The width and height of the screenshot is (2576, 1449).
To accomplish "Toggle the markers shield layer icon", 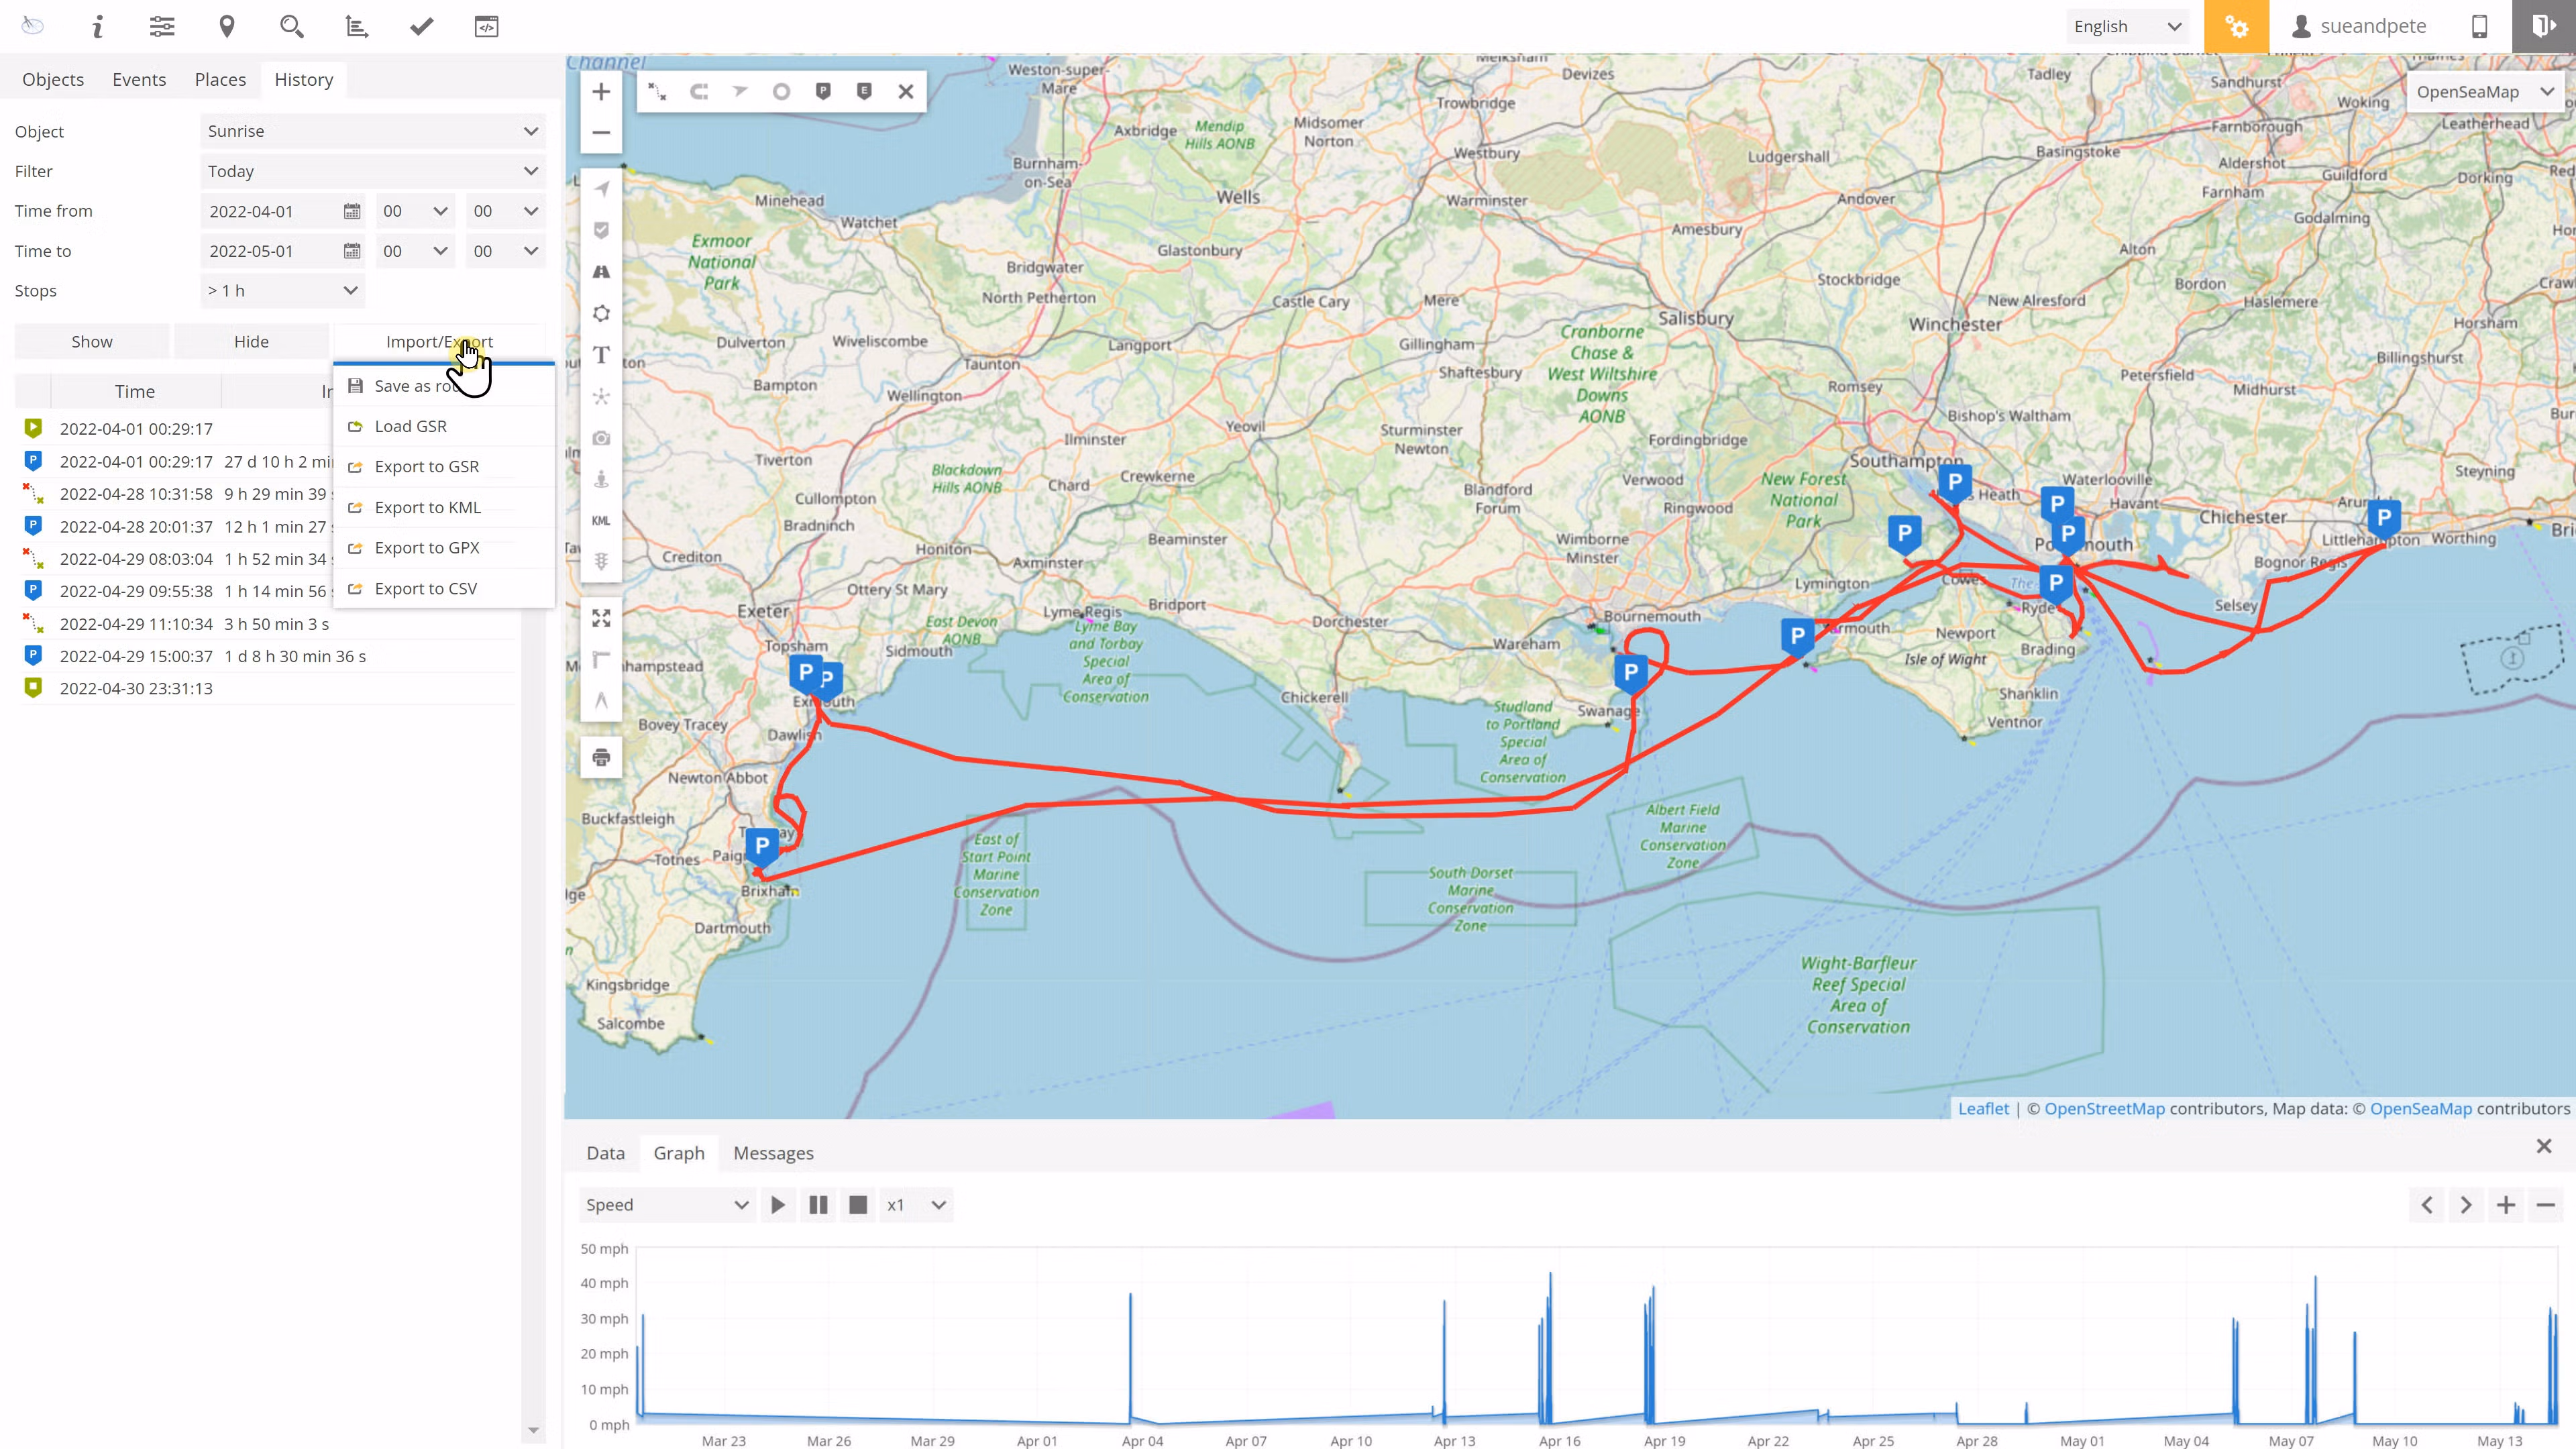I will pyautogui.click(x=601, y=230).
